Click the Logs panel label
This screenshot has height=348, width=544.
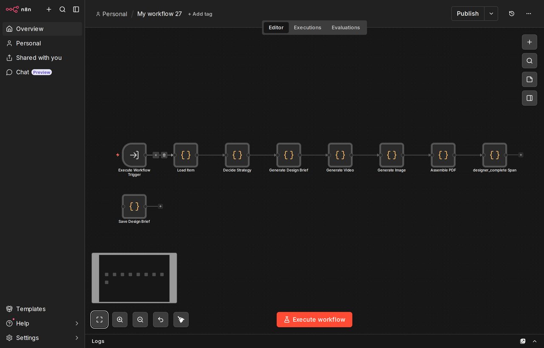[98, 341]
